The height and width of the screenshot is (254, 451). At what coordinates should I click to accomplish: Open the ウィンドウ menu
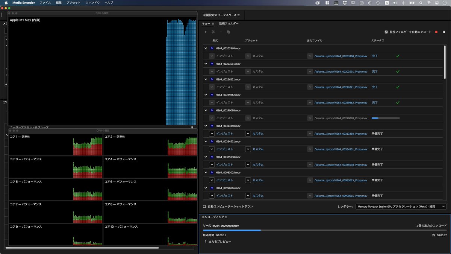click(x=92, y=3)
